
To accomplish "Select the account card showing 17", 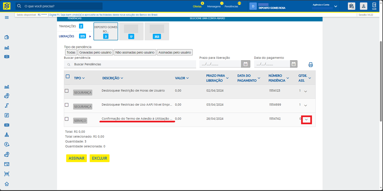I will pyautogui.click(x=131, y=31).
